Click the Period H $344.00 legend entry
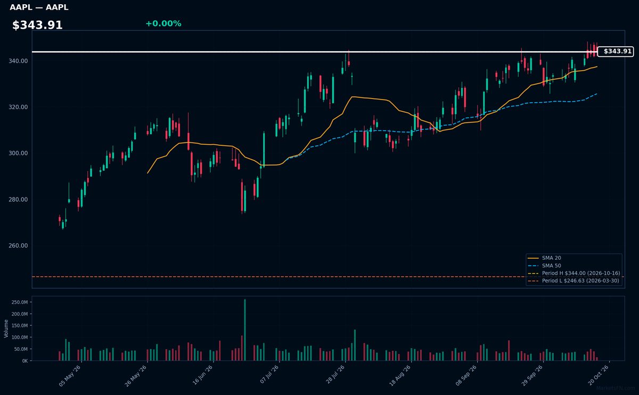The height and width of the screenshot is (395, 639). [x=574, y=273]
